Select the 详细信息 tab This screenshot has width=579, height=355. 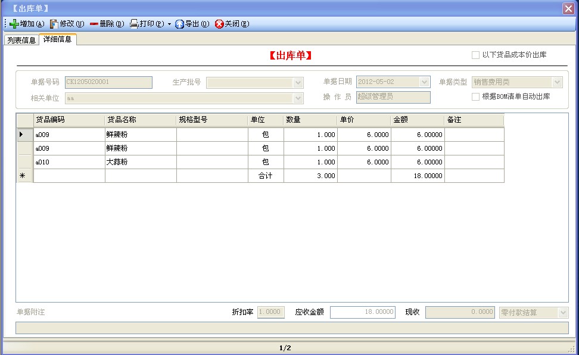[58, 40]
